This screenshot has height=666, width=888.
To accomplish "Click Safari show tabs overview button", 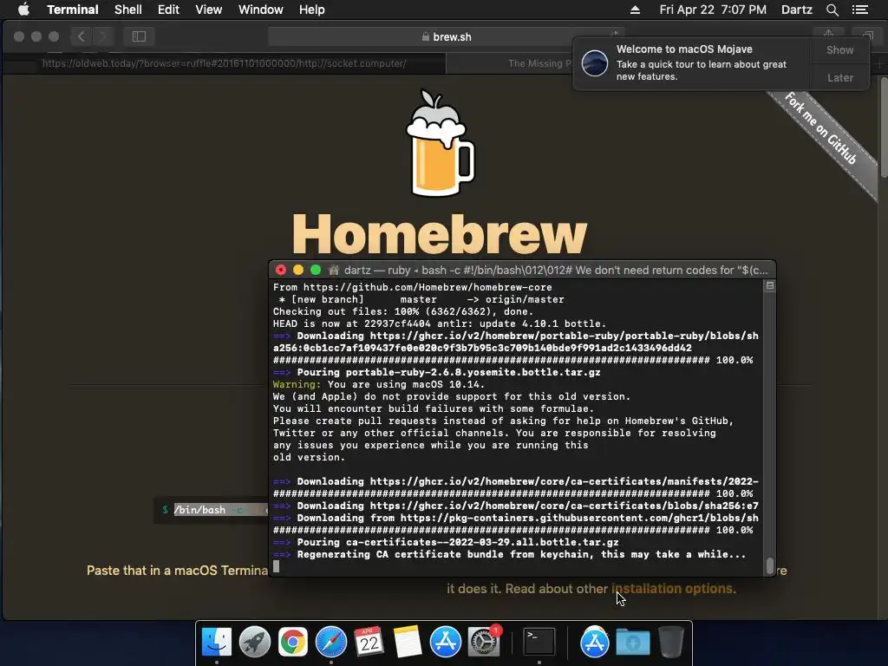I will pos(866,36).
